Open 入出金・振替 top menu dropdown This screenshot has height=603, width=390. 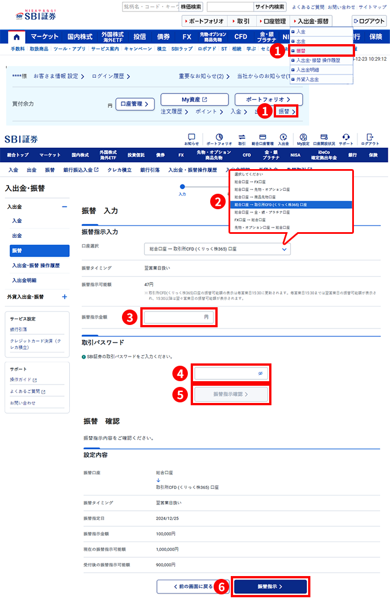(311, 21)
